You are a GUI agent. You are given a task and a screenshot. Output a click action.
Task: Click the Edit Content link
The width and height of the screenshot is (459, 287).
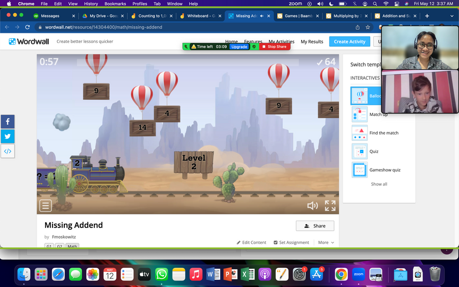(251, 242)
